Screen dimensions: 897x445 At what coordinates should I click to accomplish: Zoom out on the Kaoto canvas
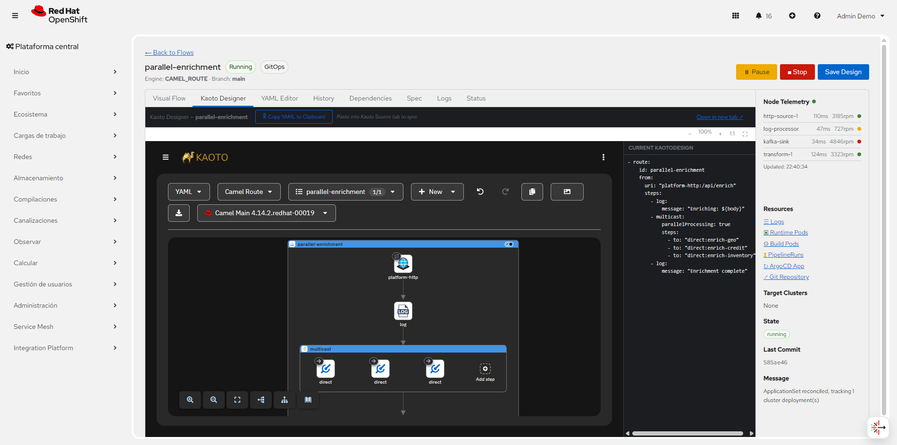coord(214,400)
